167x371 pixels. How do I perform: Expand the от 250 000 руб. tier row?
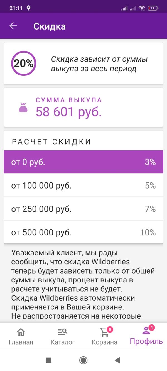coord(83,209)
